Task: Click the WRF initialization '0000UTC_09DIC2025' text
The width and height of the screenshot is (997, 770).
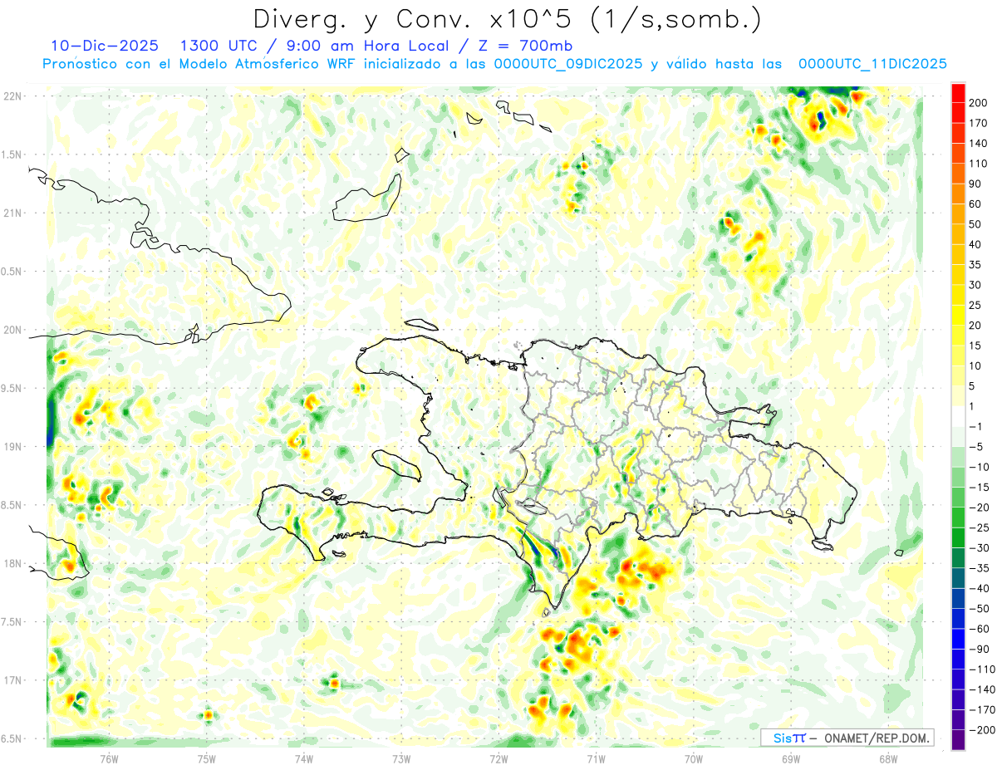Action: tap(567, 64)
